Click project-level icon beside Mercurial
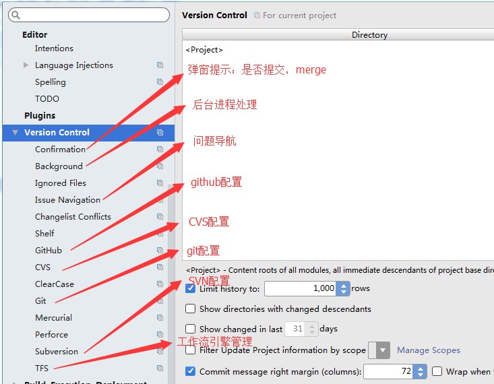 (160, 317)
